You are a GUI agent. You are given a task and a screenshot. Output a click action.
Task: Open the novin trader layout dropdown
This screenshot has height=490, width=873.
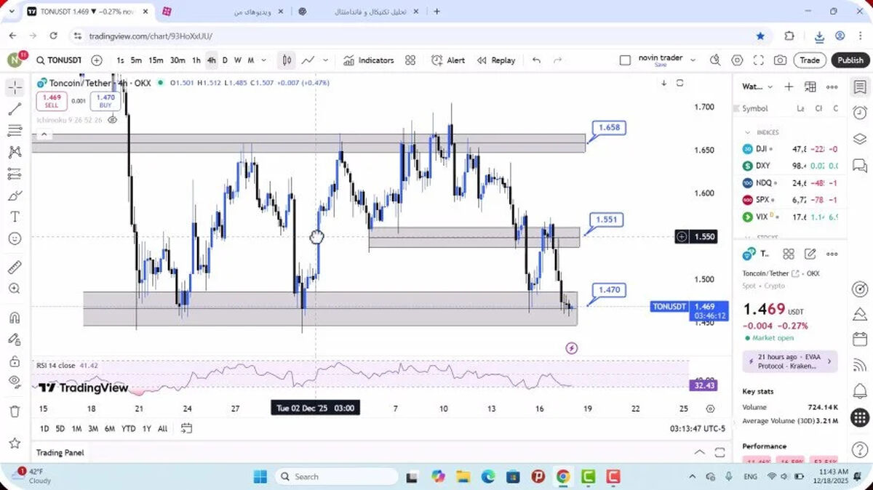pos(693,60)
